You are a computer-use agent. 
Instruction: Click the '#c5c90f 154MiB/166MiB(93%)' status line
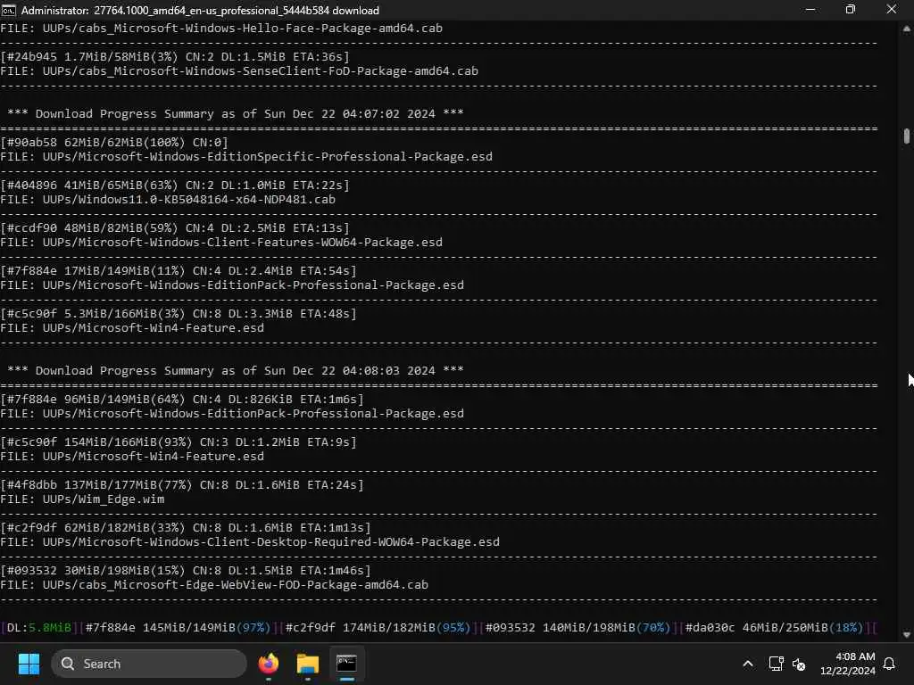(x=179, y=442)
